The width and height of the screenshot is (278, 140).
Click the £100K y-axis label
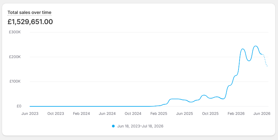(x=15, y=82)
